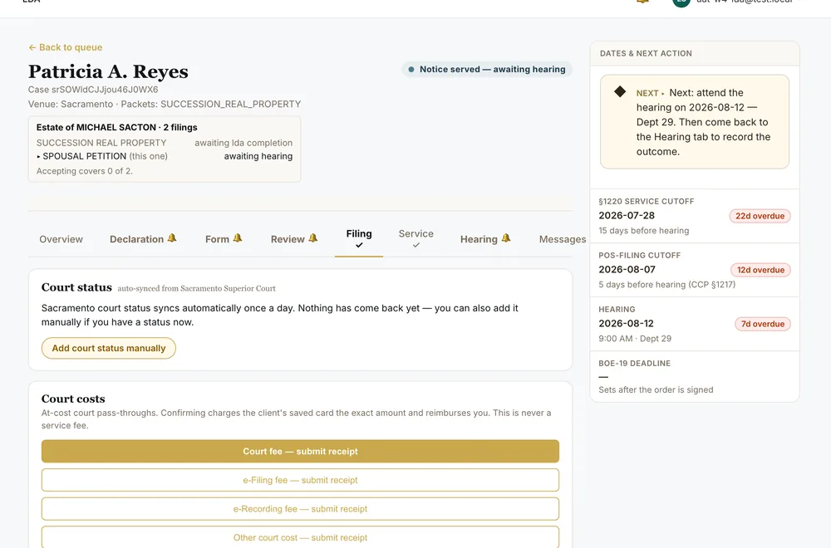
Task: Switch to the Service tab
Action: click(416, 238)
